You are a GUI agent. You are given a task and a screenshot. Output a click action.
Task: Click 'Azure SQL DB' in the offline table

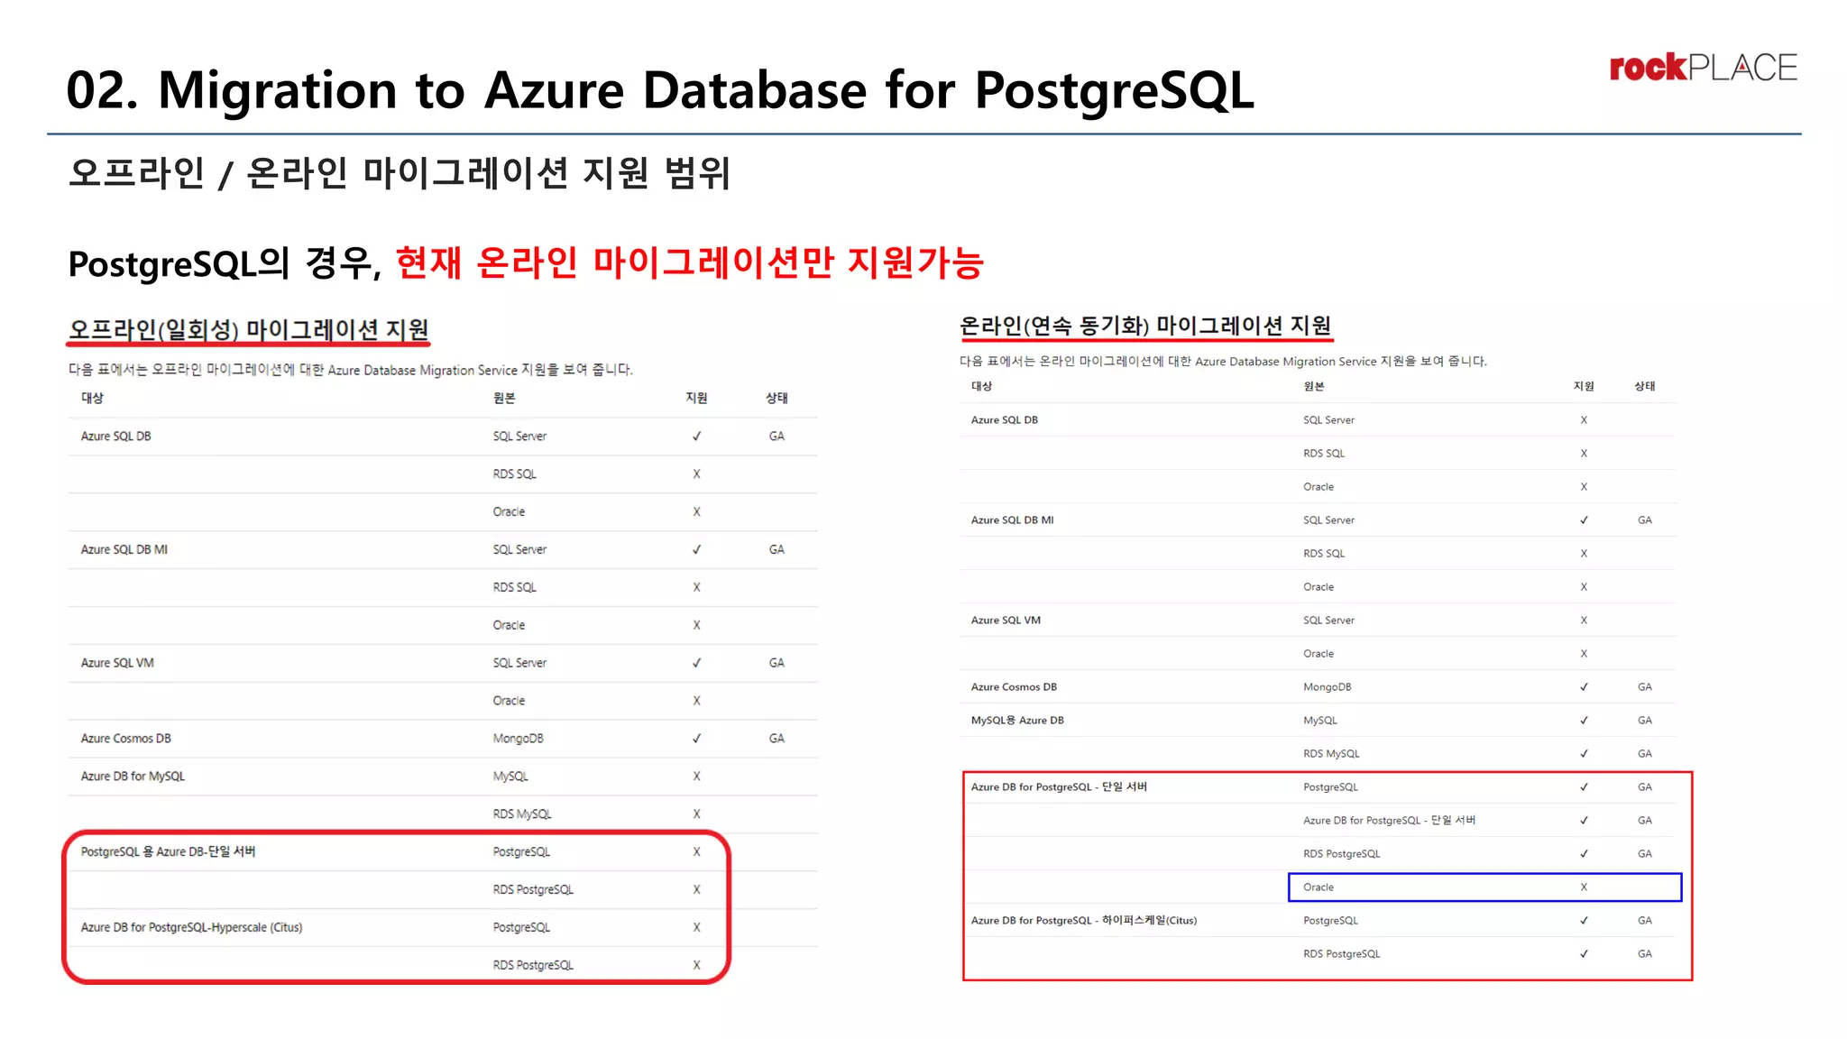click(116, 437)
